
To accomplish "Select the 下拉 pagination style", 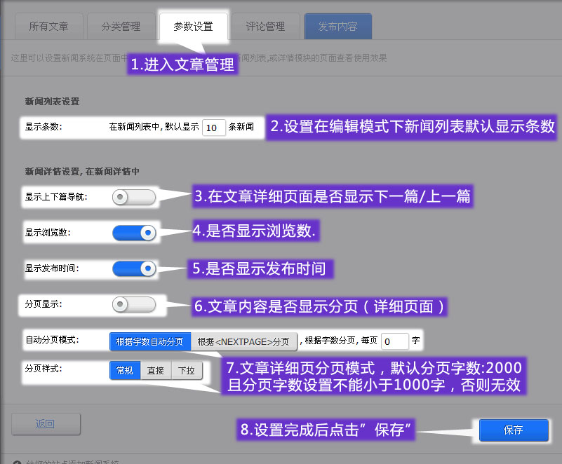I will pyautogui.click(x=187, y=370).
